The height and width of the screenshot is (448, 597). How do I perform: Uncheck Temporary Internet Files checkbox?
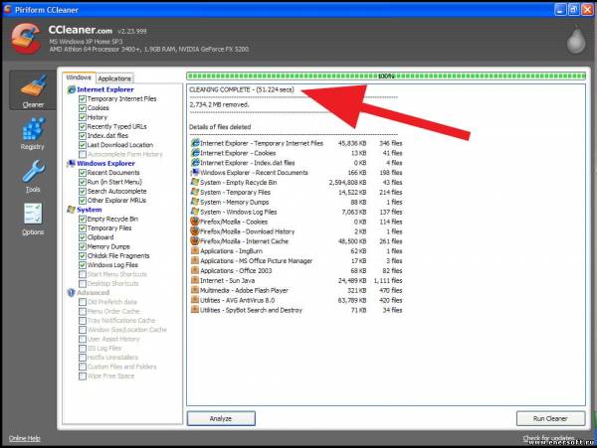[x=83, y=98]
